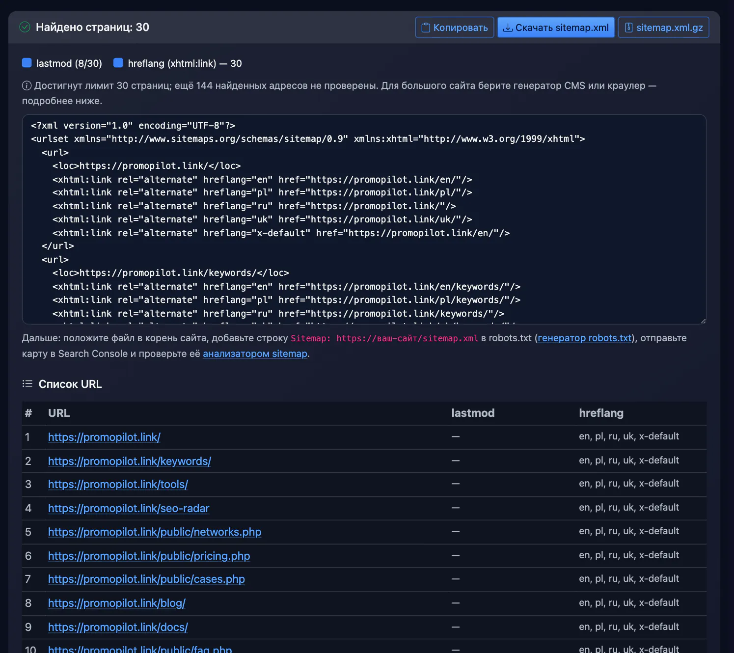The width and height of the screenshot is (734, 653).
Task: Click the 'Список URL' section heading
Action: (70, 384)
